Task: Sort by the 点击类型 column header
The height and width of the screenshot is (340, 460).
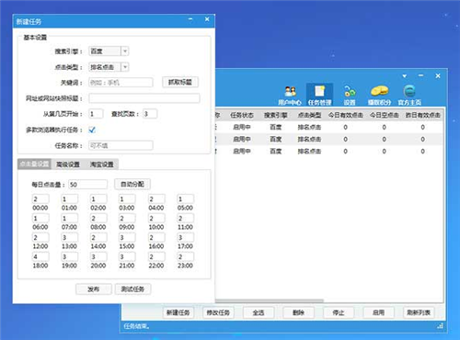Action: [309, 115]
